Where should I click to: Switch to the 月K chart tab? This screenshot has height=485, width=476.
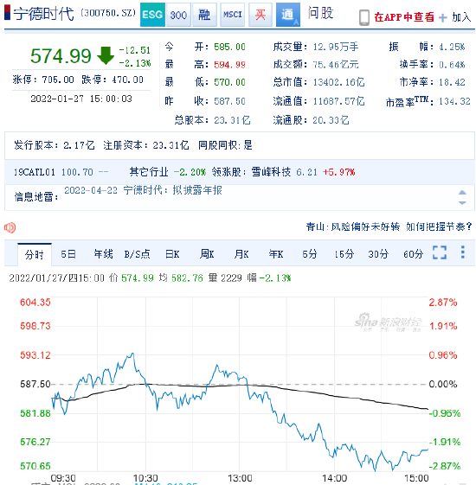[x=241, y=254]
